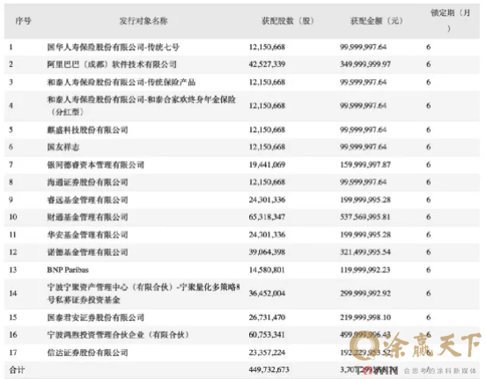Click the 序号 column header
The width and height of the screenshot is (486, 379).
tap(23, 21)
